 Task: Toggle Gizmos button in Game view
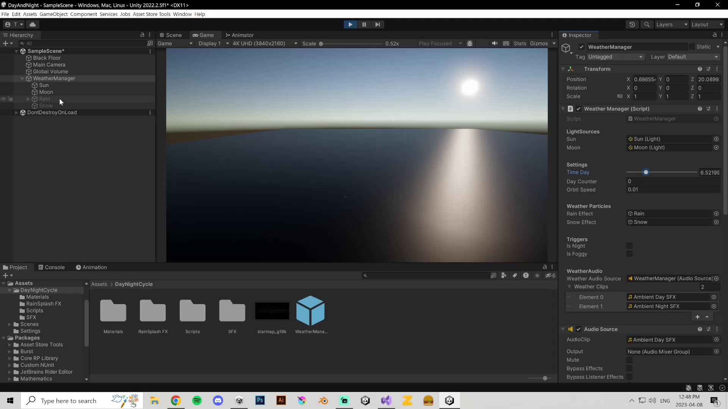[539, 44]
